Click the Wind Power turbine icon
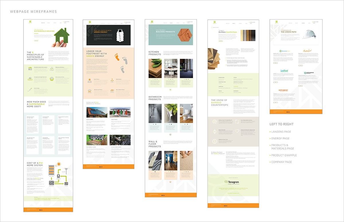344x222 pixels. click(112, 80)
